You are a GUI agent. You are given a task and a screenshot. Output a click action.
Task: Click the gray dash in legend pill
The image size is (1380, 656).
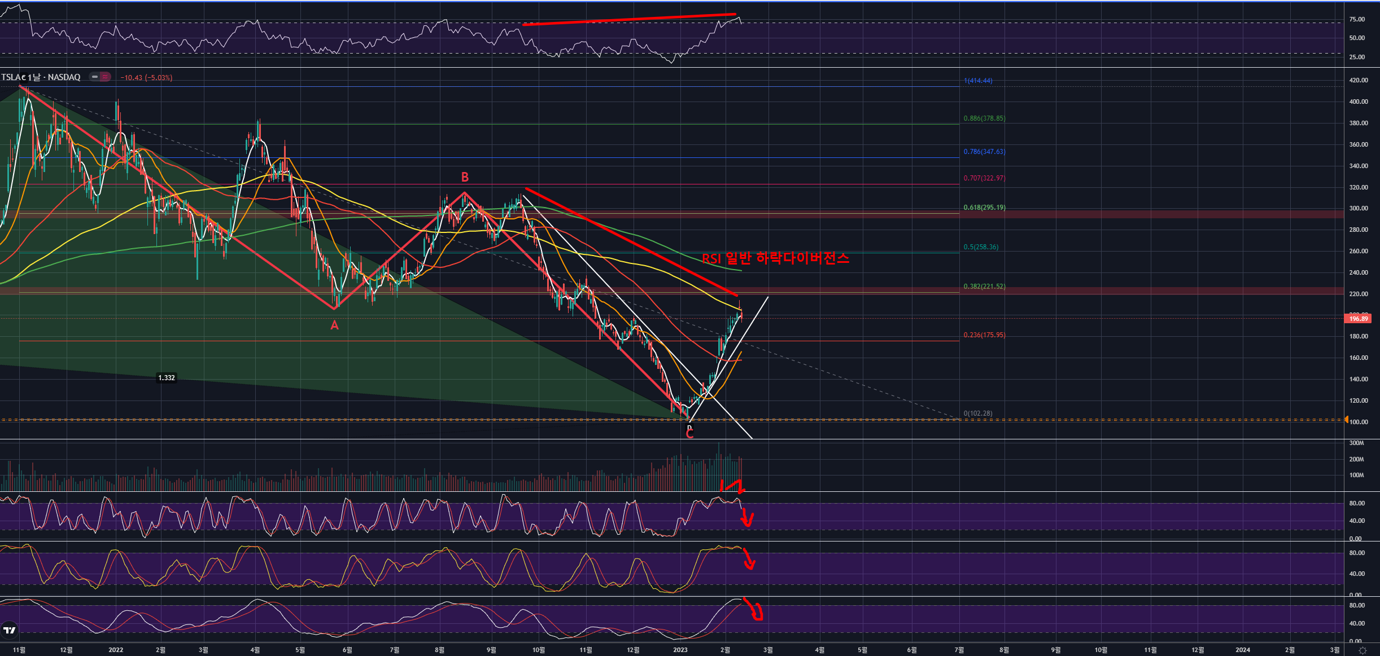95,77
